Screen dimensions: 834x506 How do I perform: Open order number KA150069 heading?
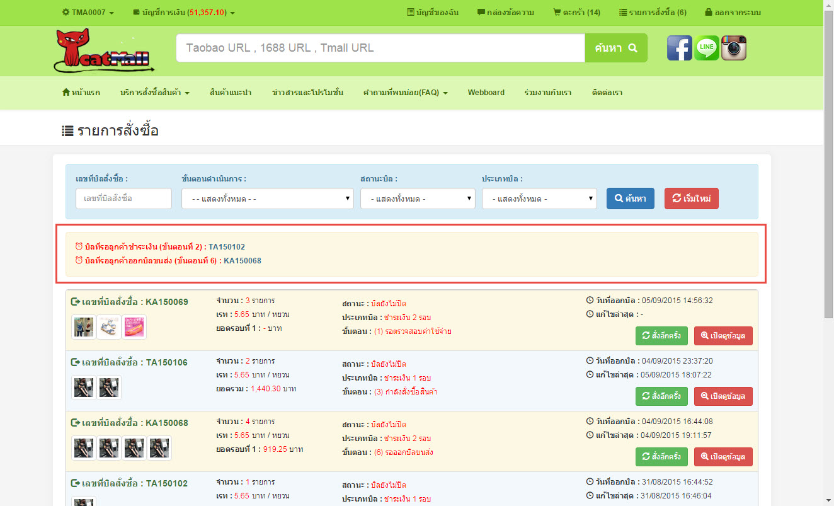(x=130, y=302)
